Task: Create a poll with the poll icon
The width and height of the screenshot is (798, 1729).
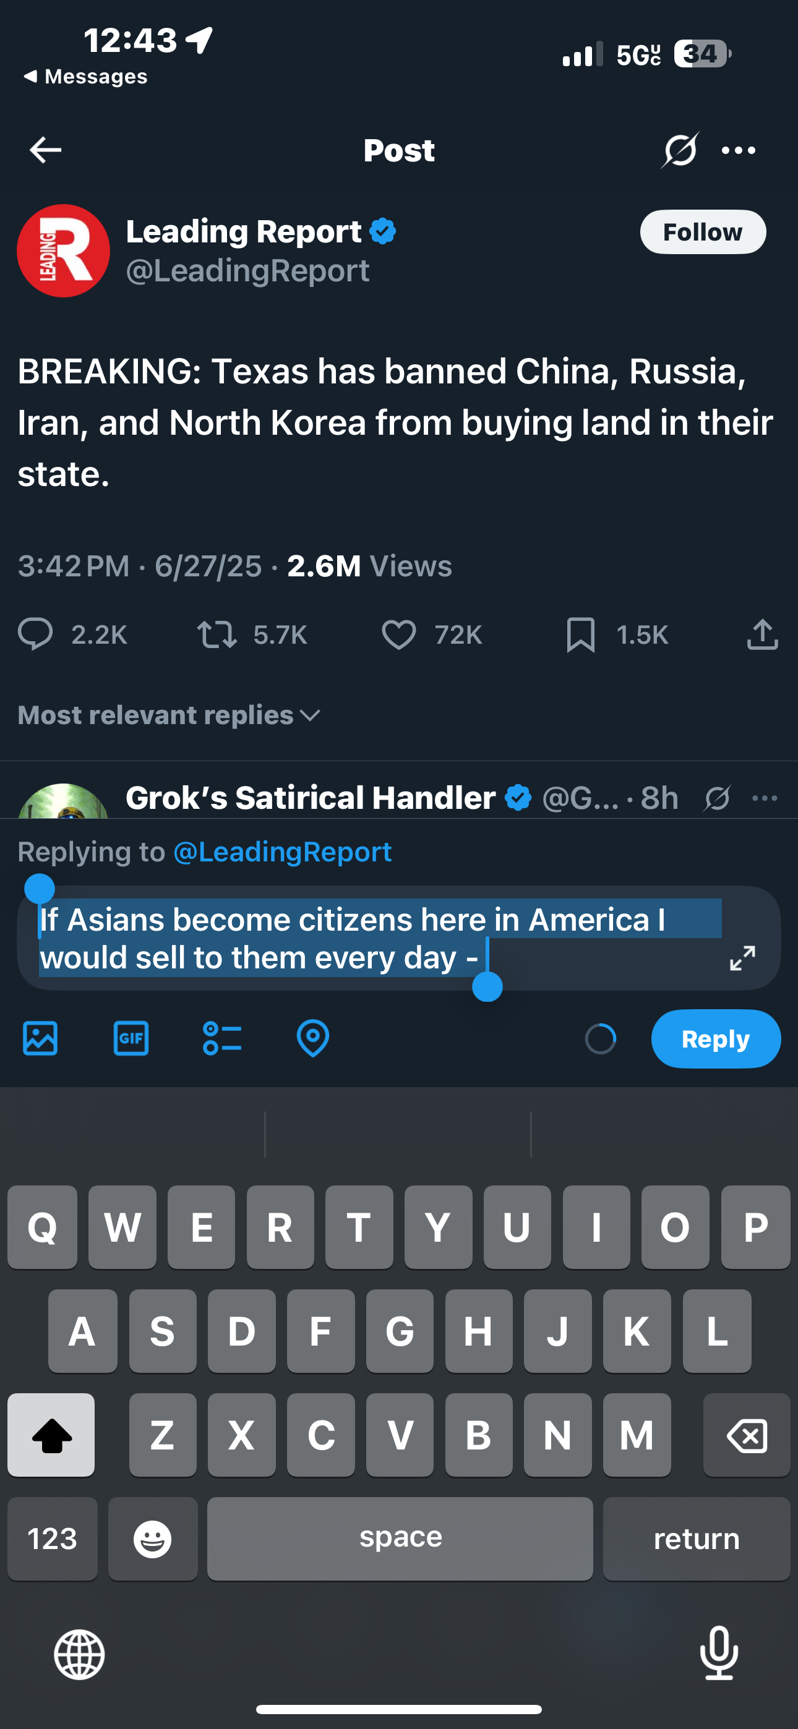Action: point(222,1038)
